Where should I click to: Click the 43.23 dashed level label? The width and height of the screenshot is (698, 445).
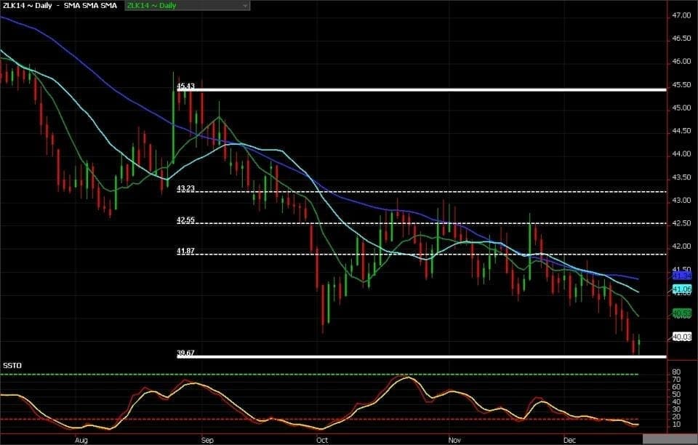coord(185,188)
